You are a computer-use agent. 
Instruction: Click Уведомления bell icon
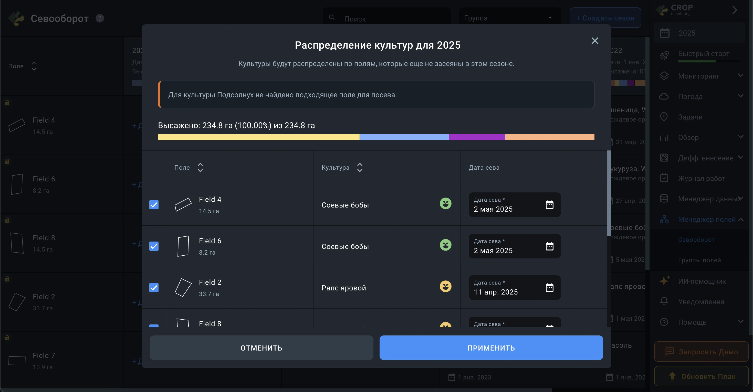pos(664,301)
